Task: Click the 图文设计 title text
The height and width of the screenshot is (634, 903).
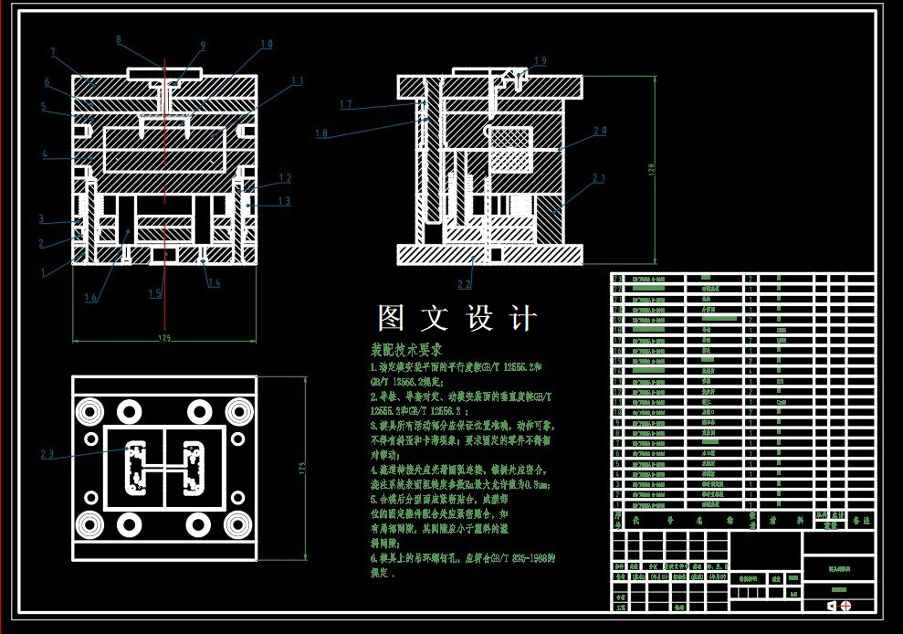Action: click(457, 318)
